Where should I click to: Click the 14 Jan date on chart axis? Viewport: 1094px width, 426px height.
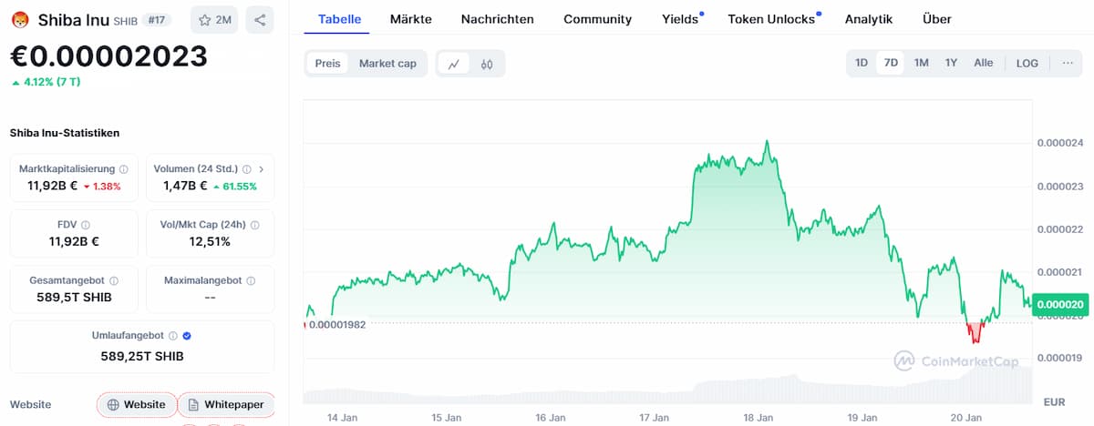click(342, 418)
